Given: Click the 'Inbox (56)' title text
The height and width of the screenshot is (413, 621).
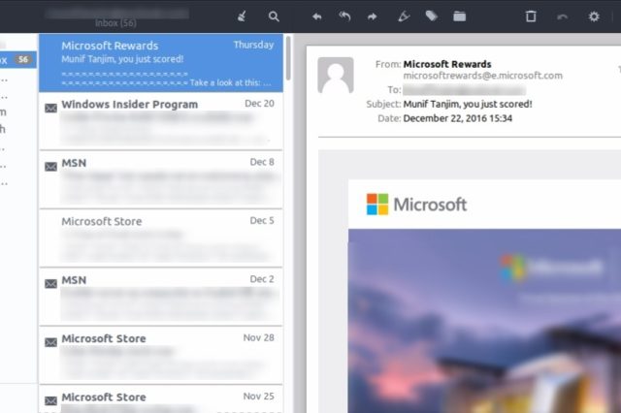Looking at the screenshot, I should pos(115,23).
